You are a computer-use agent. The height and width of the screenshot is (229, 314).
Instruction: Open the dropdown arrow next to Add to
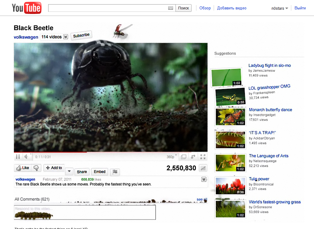pos(69,171)
